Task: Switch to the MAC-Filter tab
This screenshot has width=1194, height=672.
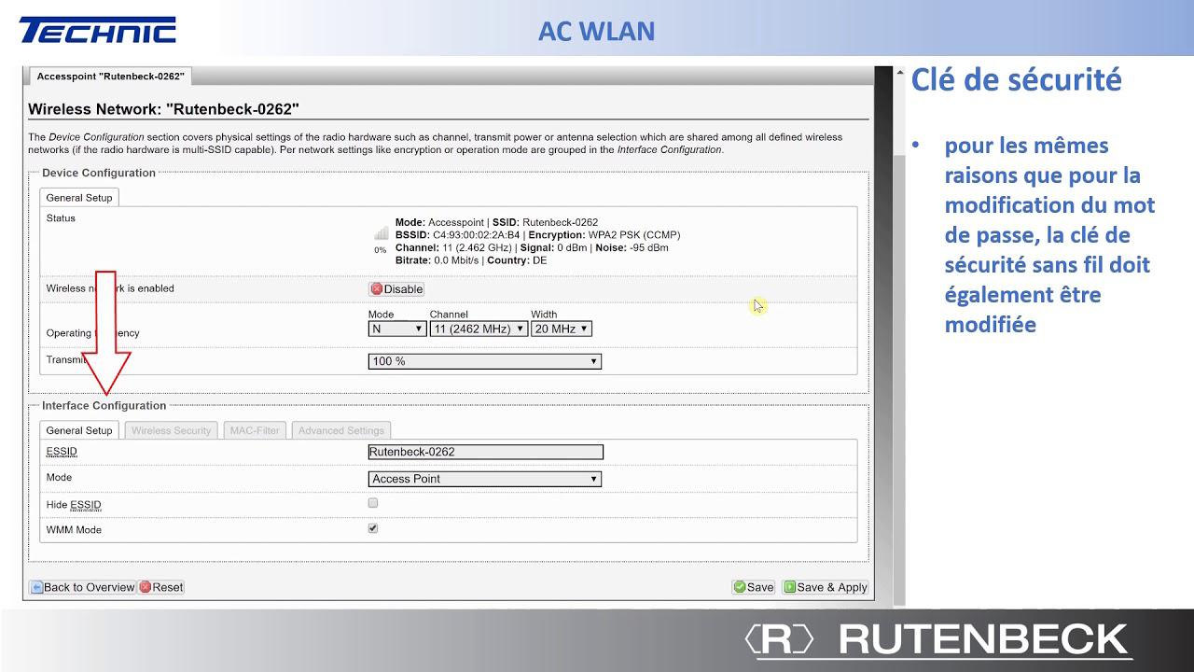Action: pos(255,430)
